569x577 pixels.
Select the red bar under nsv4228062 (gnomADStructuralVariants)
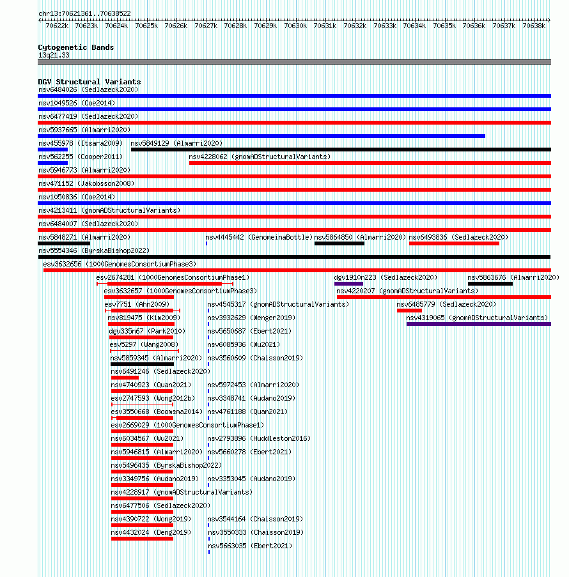coord(370,163)
